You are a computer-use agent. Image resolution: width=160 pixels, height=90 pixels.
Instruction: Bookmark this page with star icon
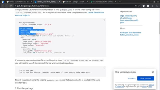click(139, 6)
